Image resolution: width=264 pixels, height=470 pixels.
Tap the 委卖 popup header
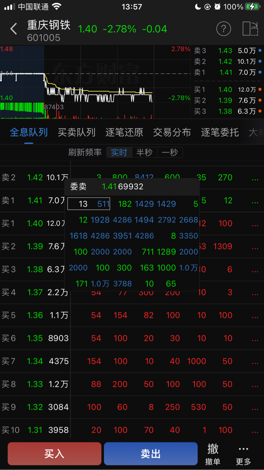pos(132,186)
